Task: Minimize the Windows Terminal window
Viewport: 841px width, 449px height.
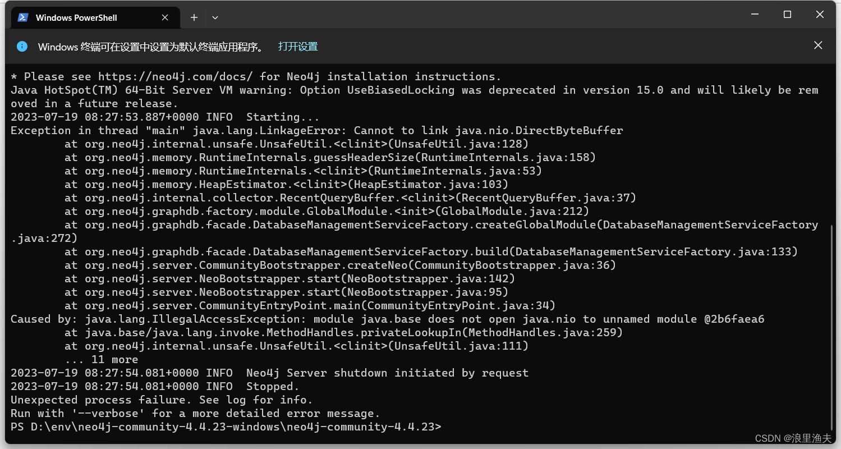Action: click(755, 15)
